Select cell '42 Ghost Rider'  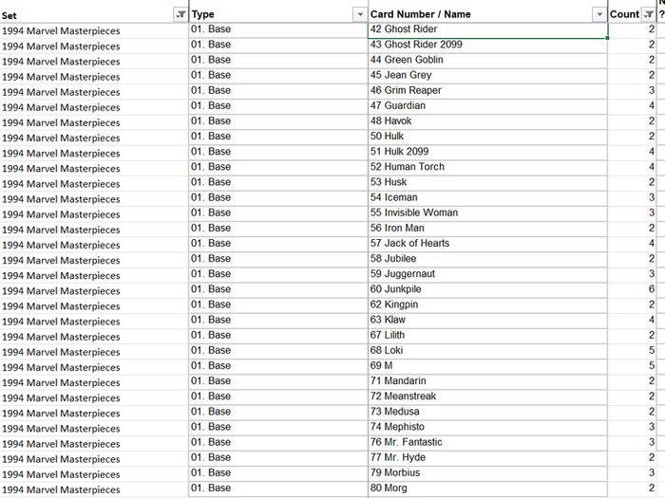coord(487,29)
